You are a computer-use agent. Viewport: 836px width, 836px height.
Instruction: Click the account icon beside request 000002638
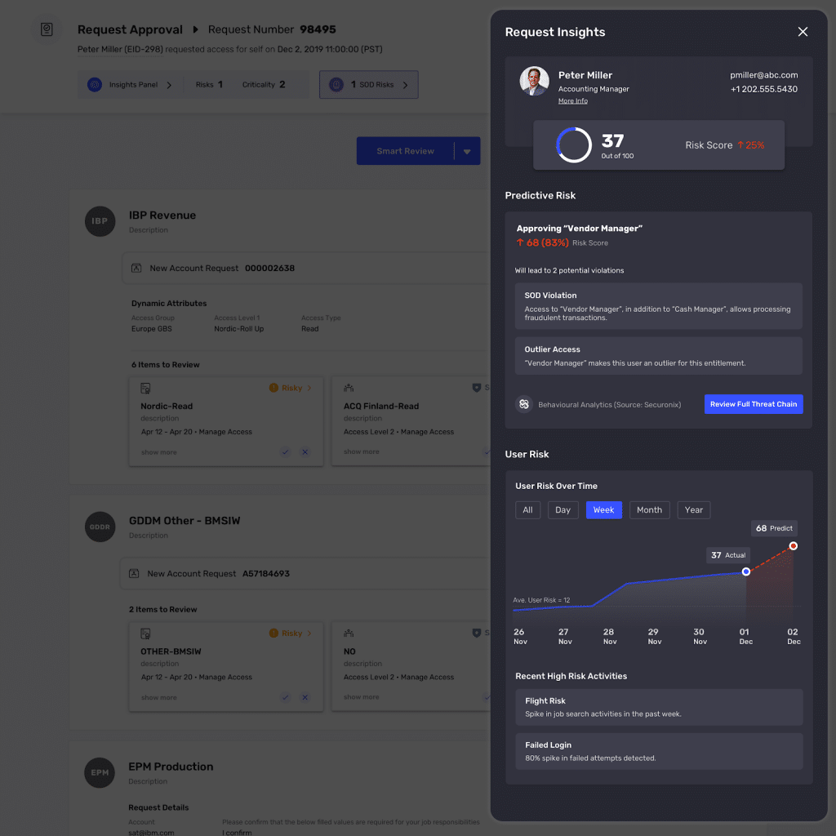pos(136,268)
